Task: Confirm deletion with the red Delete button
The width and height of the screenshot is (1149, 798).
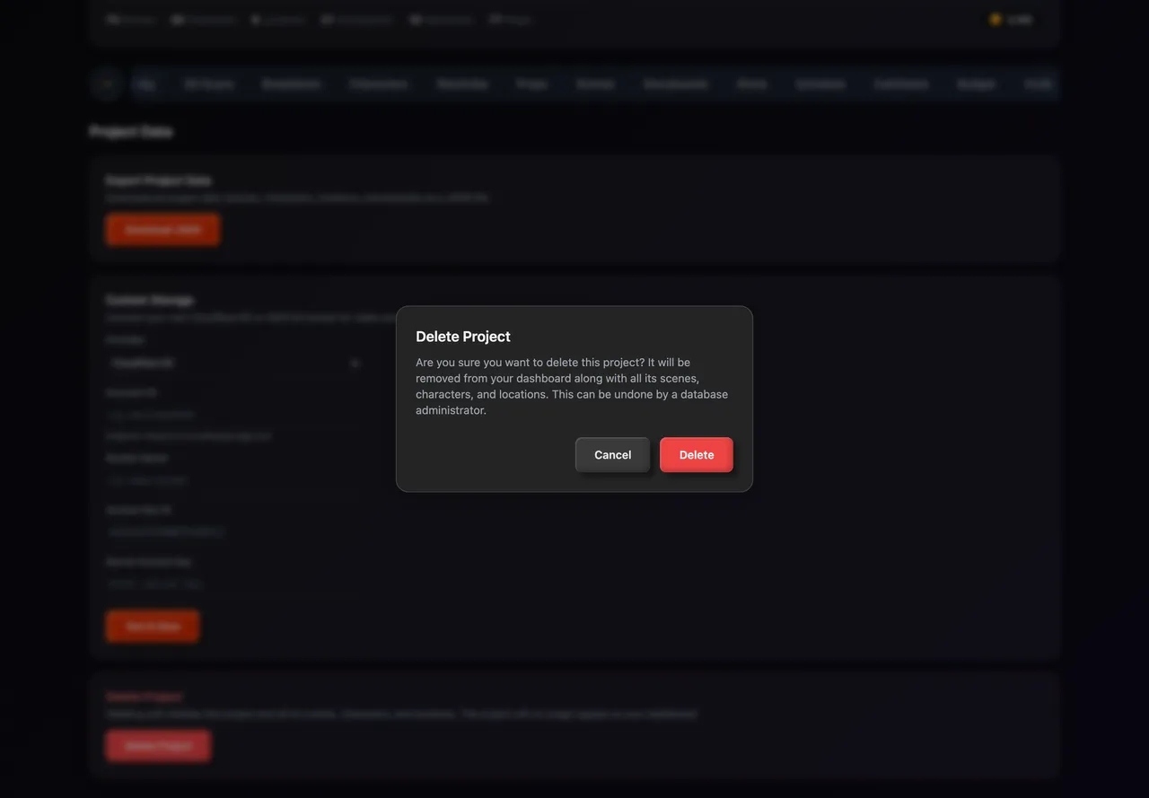Action: [x=696, y=454]
